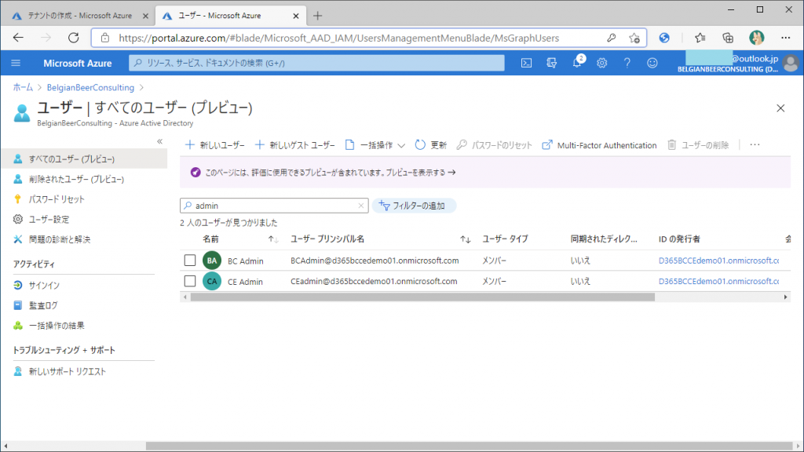Go back to the previous browser page

pyautogui.click(x=19, y=38)
